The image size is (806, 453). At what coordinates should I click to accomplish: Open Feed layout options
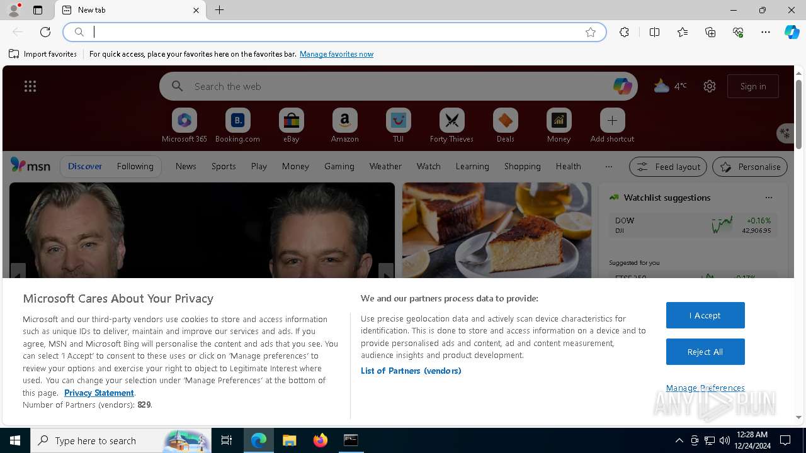[x=668, y=167]
